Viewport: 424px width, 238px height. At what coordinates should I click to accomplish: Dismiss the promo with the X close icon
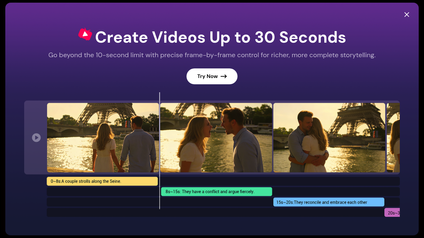406,15
